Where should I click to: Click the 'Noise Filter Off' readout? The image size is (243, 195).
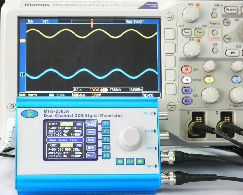coord(134,21)
